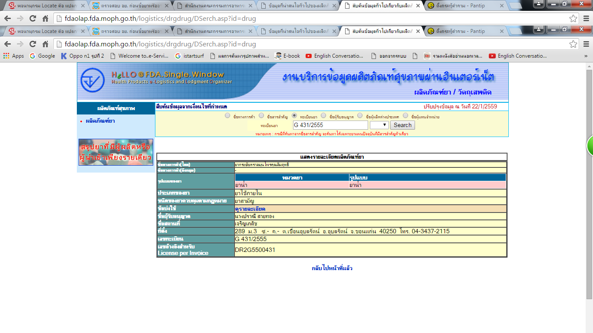Select the ชื่อทางการค้า radio button
Image resolution: width=593 pixels, height=333 pixels.
[228, 116]
